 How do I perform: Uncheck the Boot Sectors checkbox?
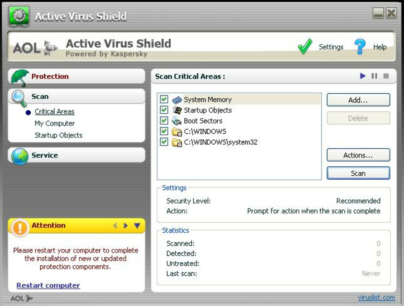164,120
